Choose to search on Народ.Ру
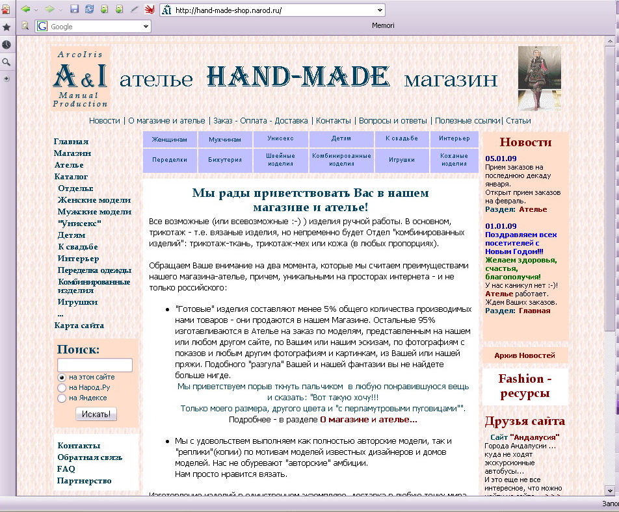 click(x=62, y=388)
